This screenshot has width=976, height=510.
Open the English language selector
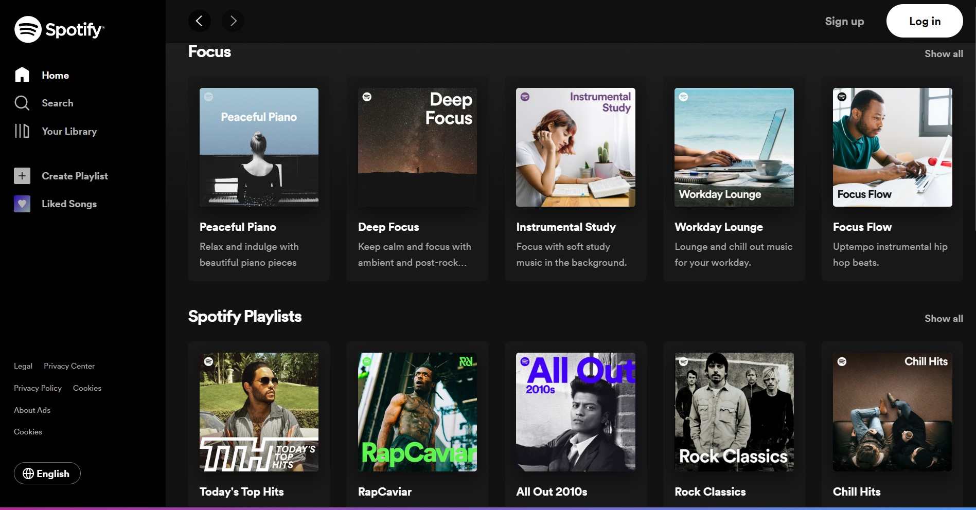coord(47,473)
